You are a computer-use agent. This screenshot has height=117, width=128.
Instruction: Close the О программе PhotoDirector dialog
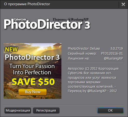point(123,4)
